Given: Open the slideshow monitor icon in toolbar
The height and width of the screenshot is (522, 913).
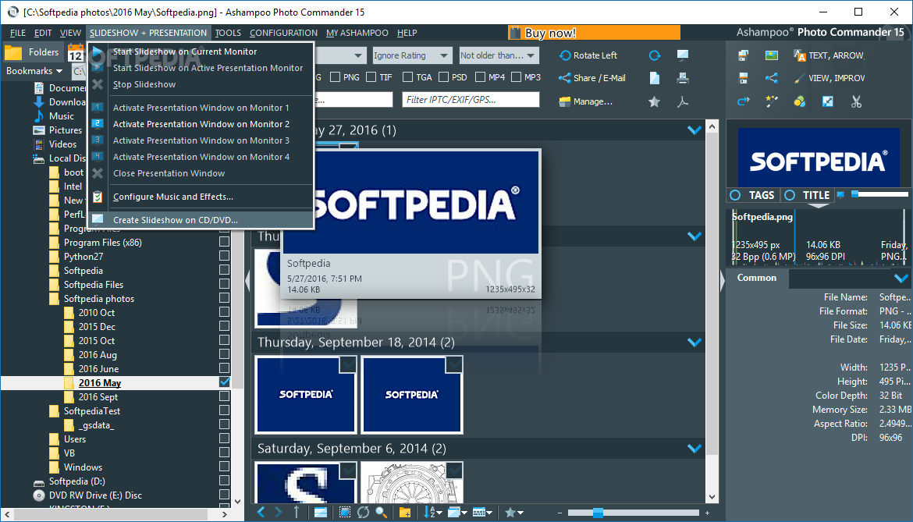Looking at the screenshot, I should (683, 55).
